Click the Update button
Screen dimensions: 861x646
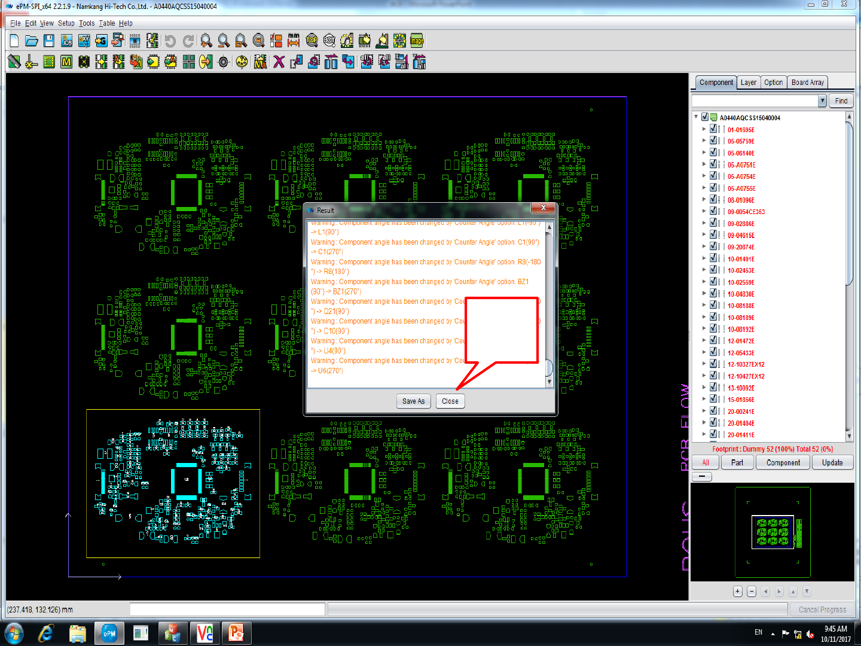click(832, 462)
